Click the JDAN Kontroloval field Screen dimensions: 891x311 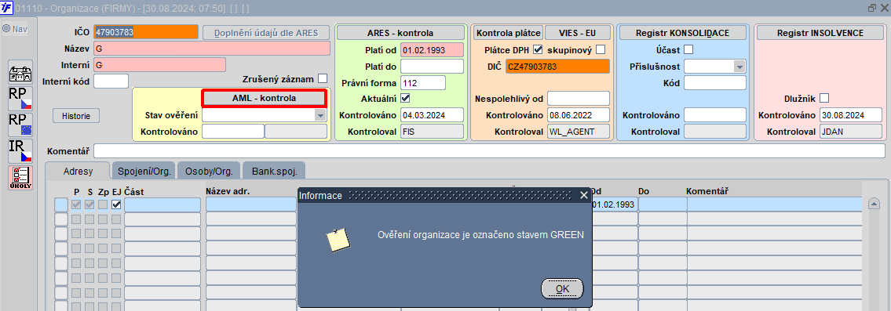[x=851, y=132]
